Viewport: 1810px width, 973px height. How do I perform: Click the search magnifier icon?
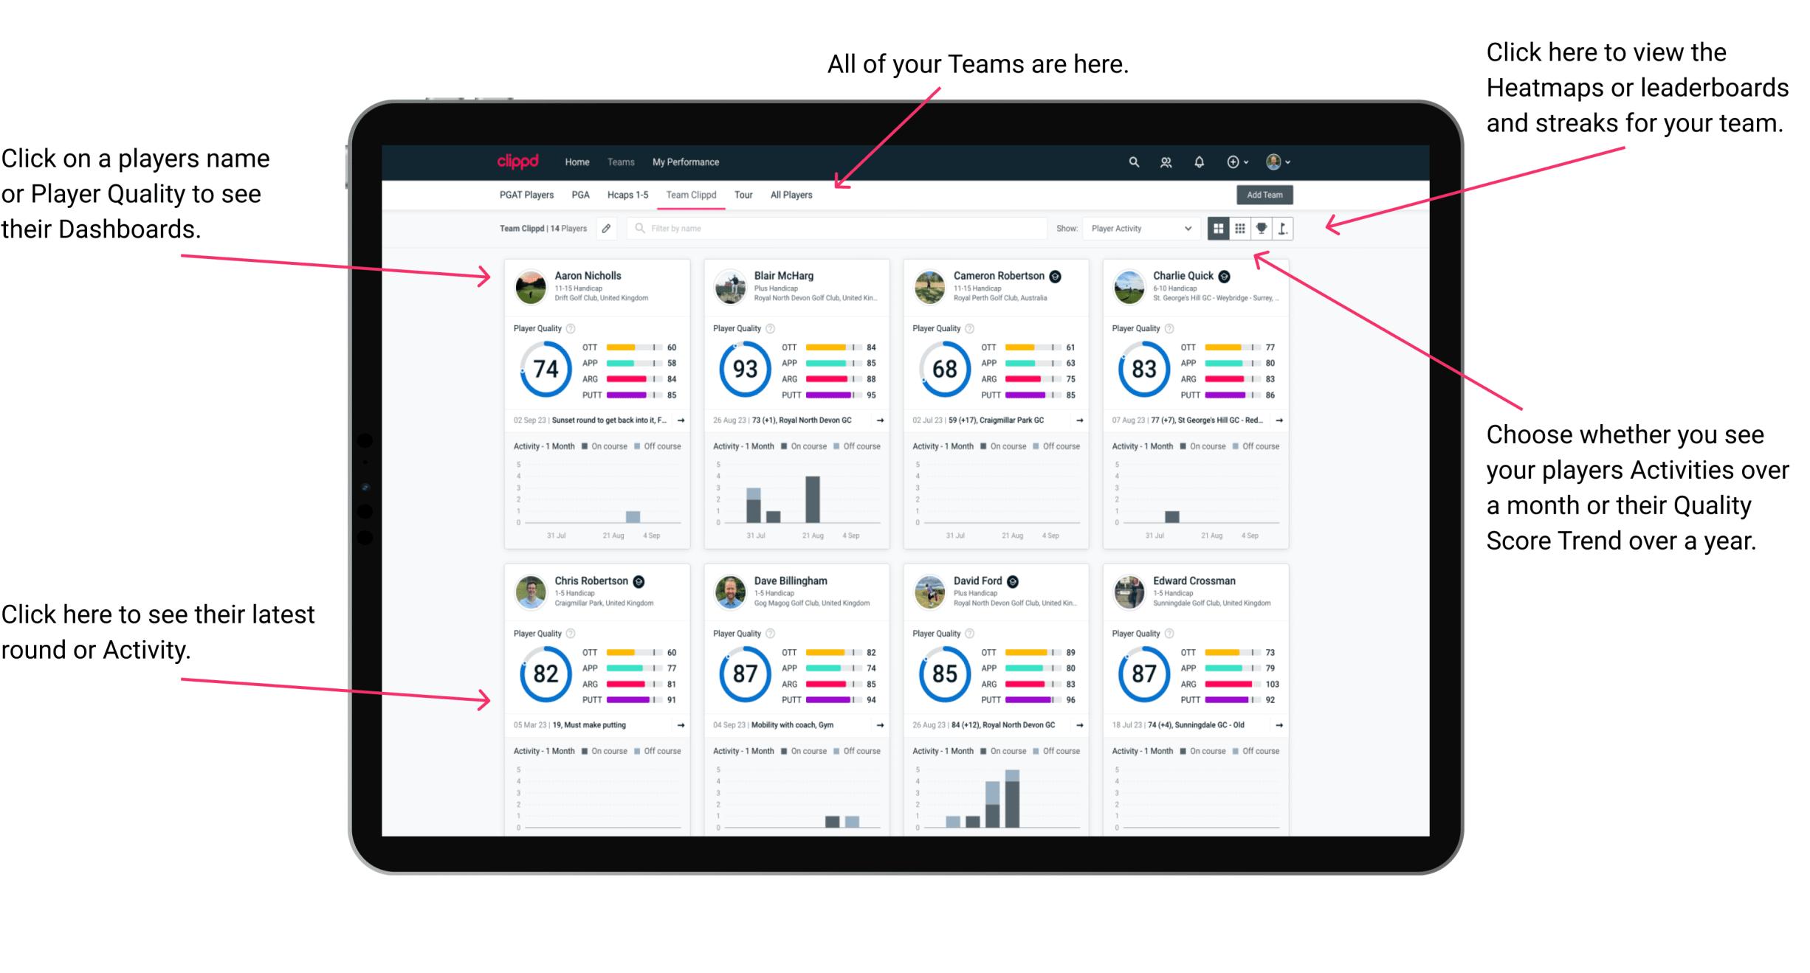1132,162
